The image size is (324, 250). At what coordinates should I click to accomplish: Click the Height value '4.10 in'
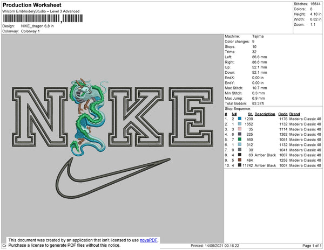pyautogui.click(x=315, y=14)
